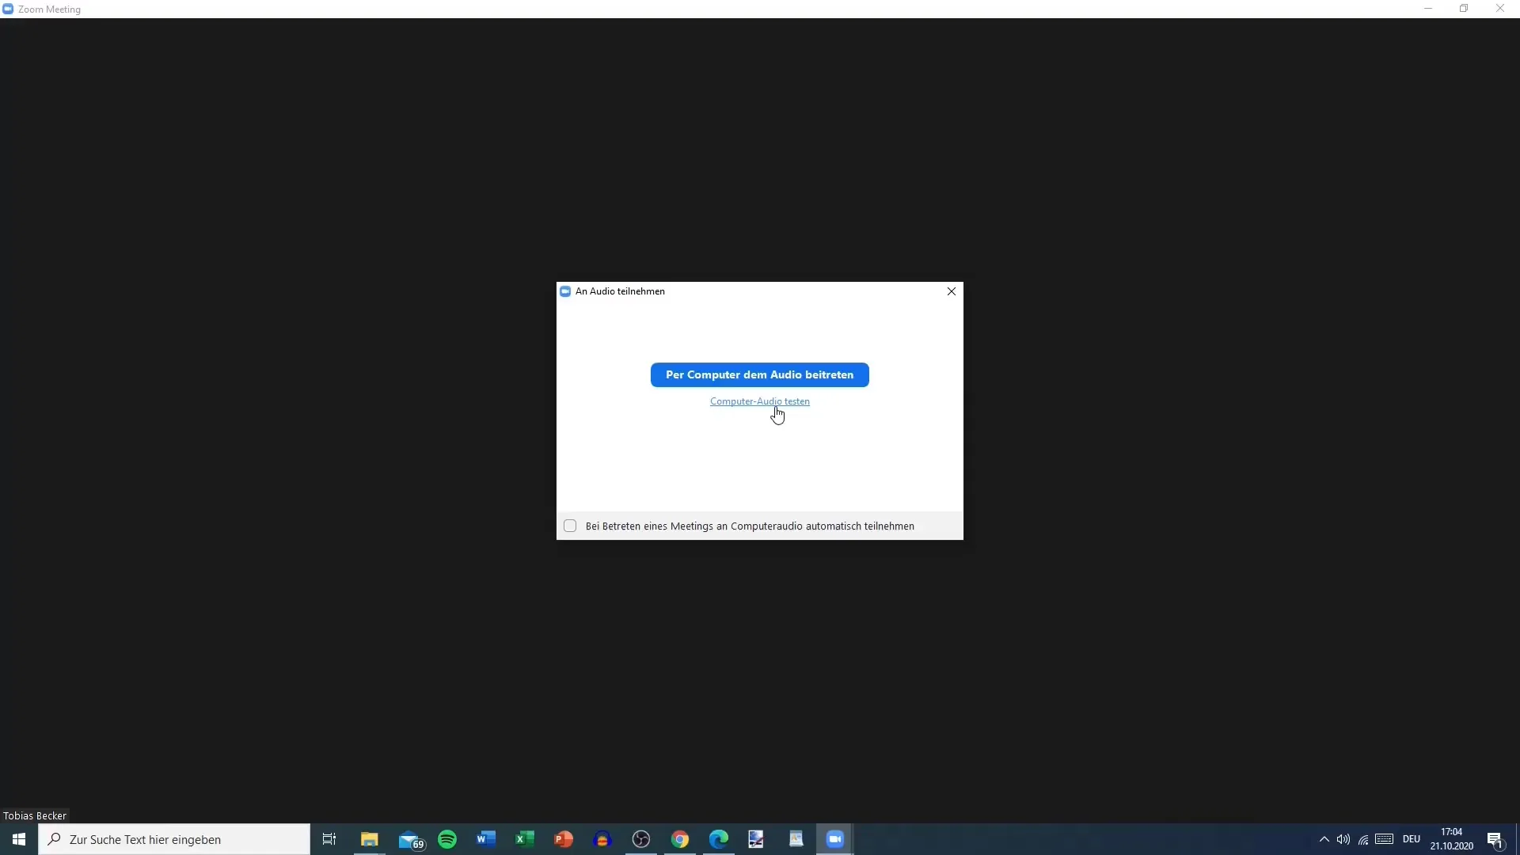Open PowerPoint taskbar icon

pos(564,839)
